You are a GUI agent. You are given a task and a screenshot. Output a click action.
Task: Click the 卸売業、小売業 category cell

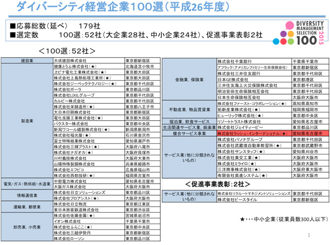click(x=27, y=227)
